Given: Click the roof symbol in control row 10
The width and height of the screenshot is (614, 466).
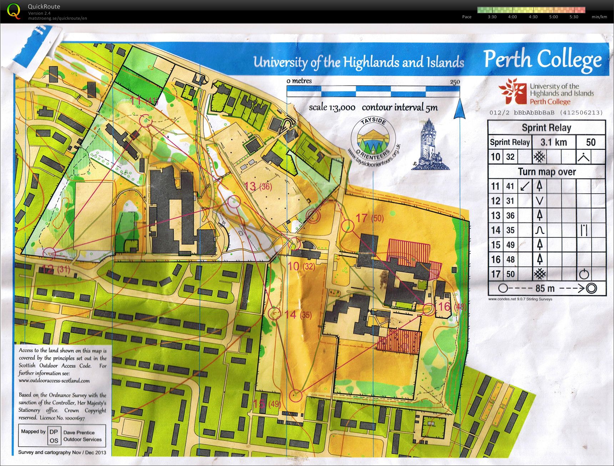Looking at the screenshot, I should pos(584,157).
